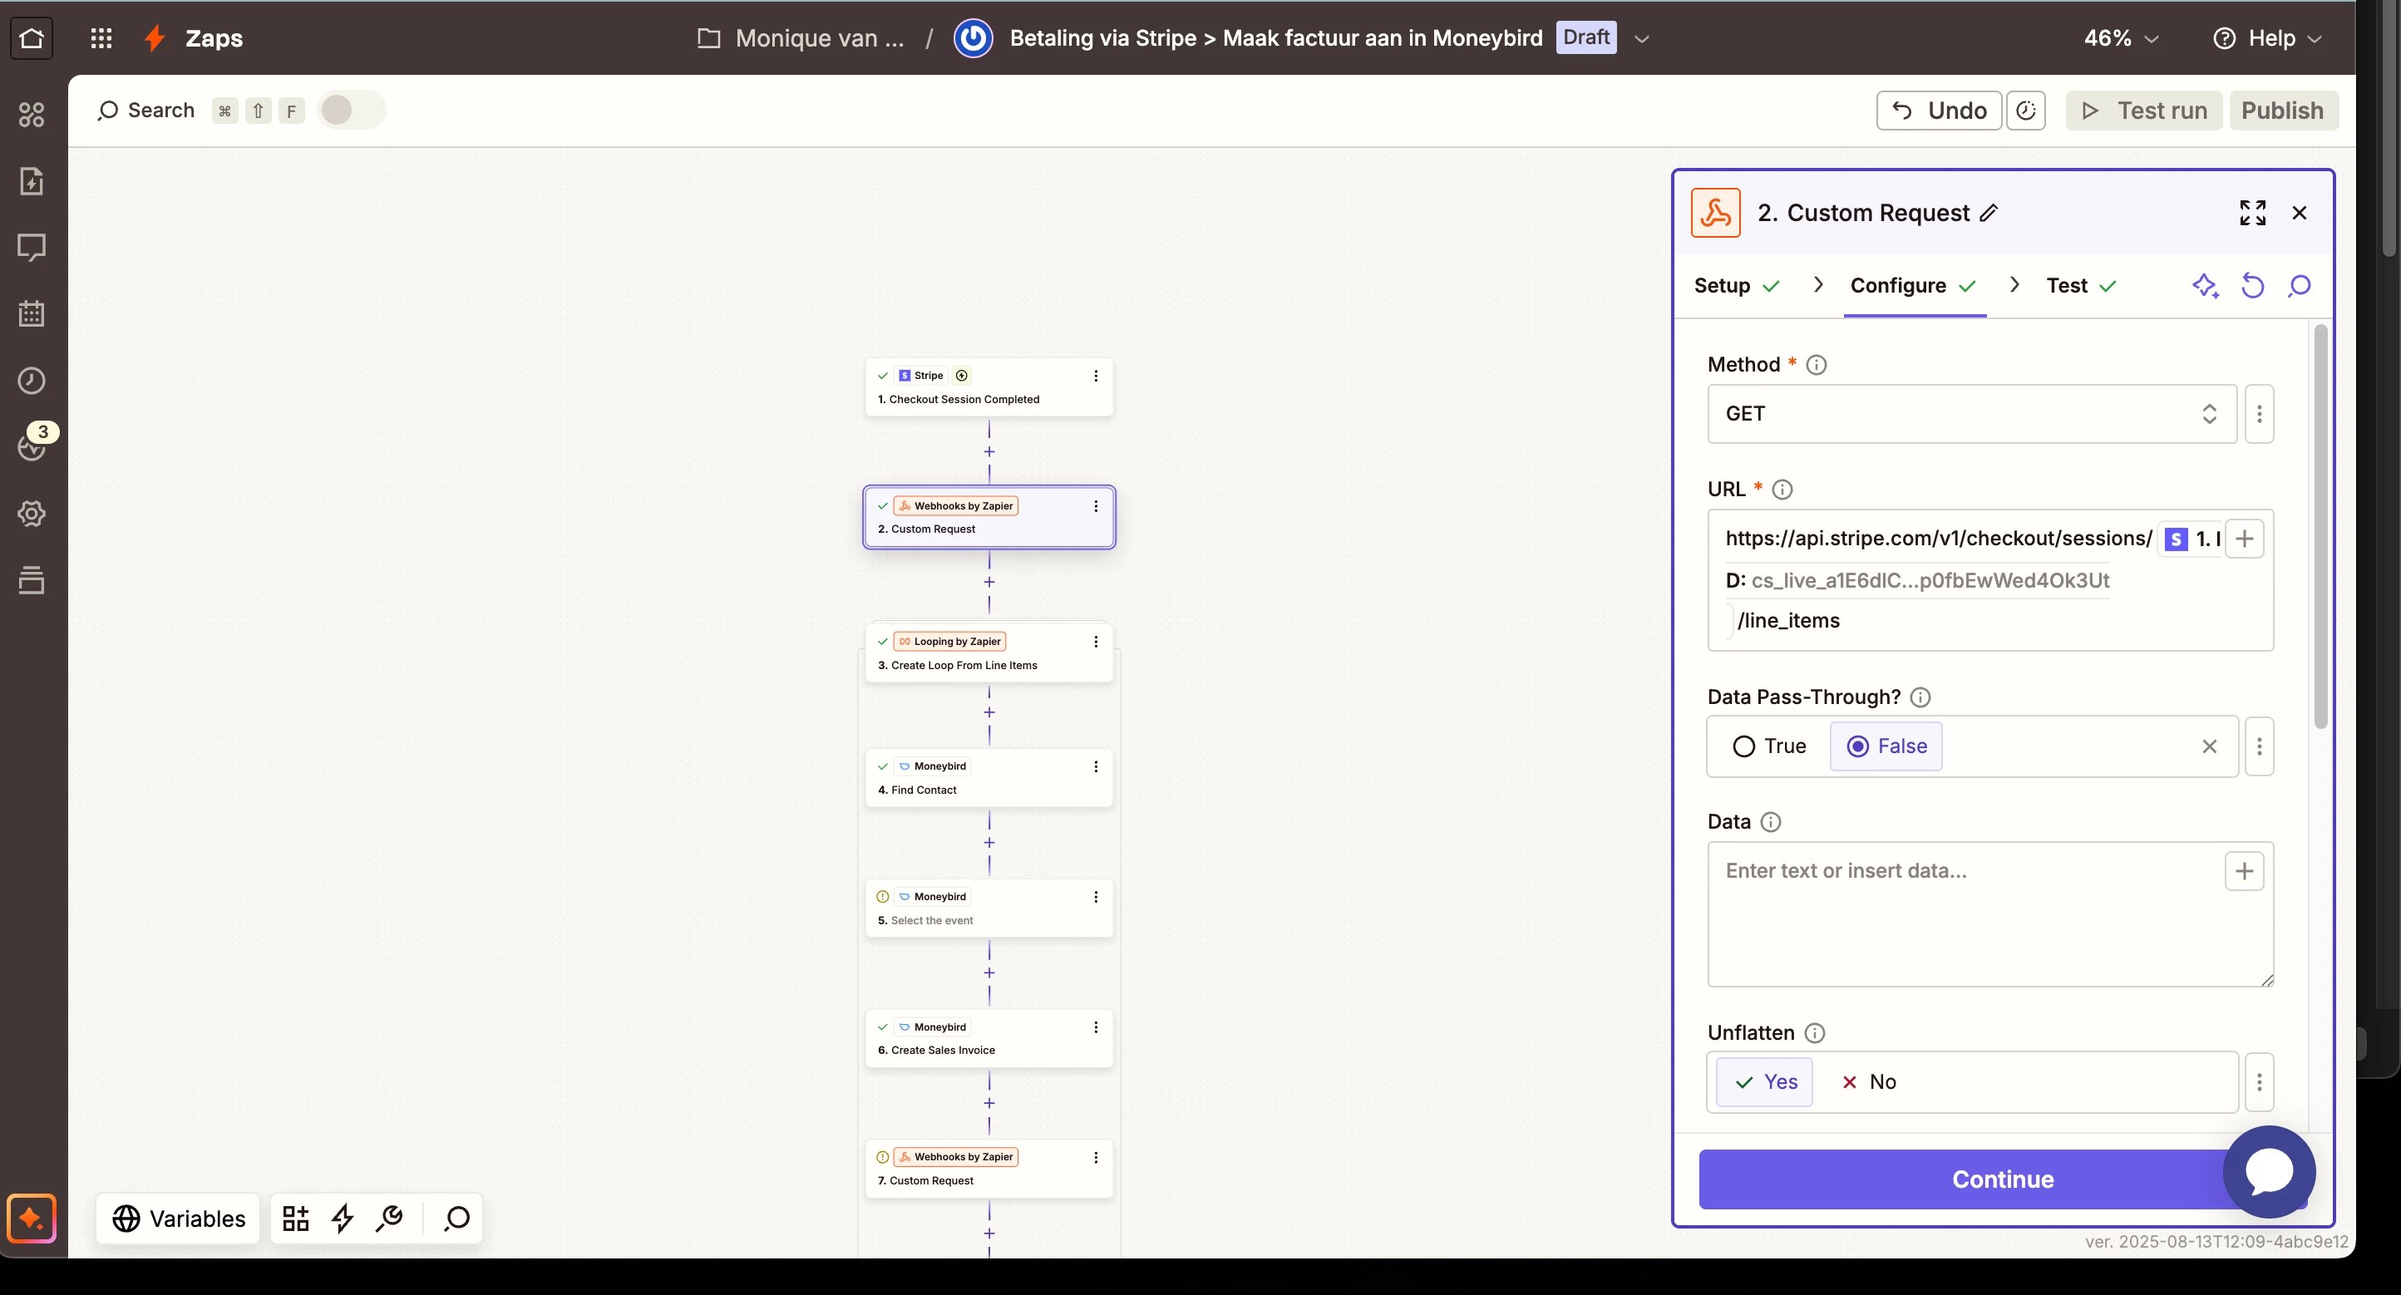Open the orange AI copilot icon
Image resolution: width=2401 pixels, height=1295 pixels.
(32, 1218)
